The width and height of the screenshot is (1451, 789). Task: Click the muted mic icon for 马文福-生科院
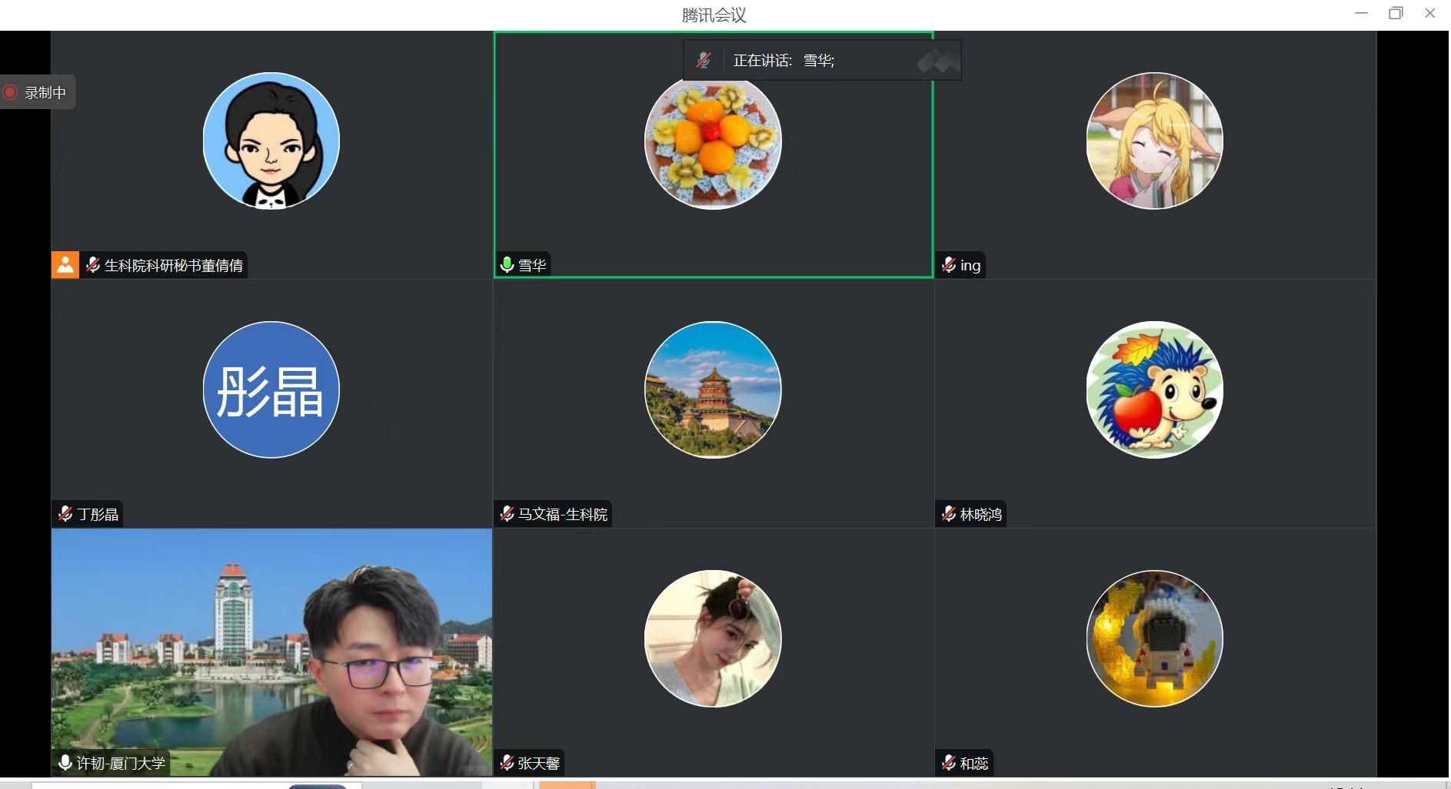[507, 514]
